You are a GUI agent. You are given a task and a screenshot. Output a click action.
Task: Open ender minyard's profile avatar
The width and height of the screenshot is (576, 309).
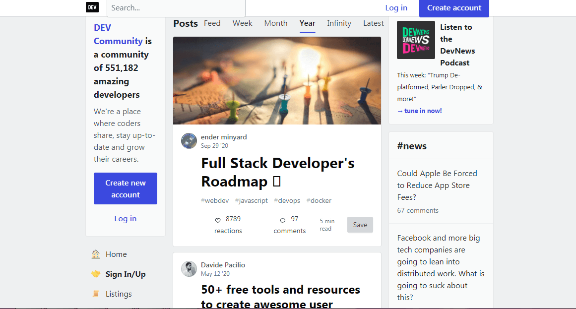point(189,141)
